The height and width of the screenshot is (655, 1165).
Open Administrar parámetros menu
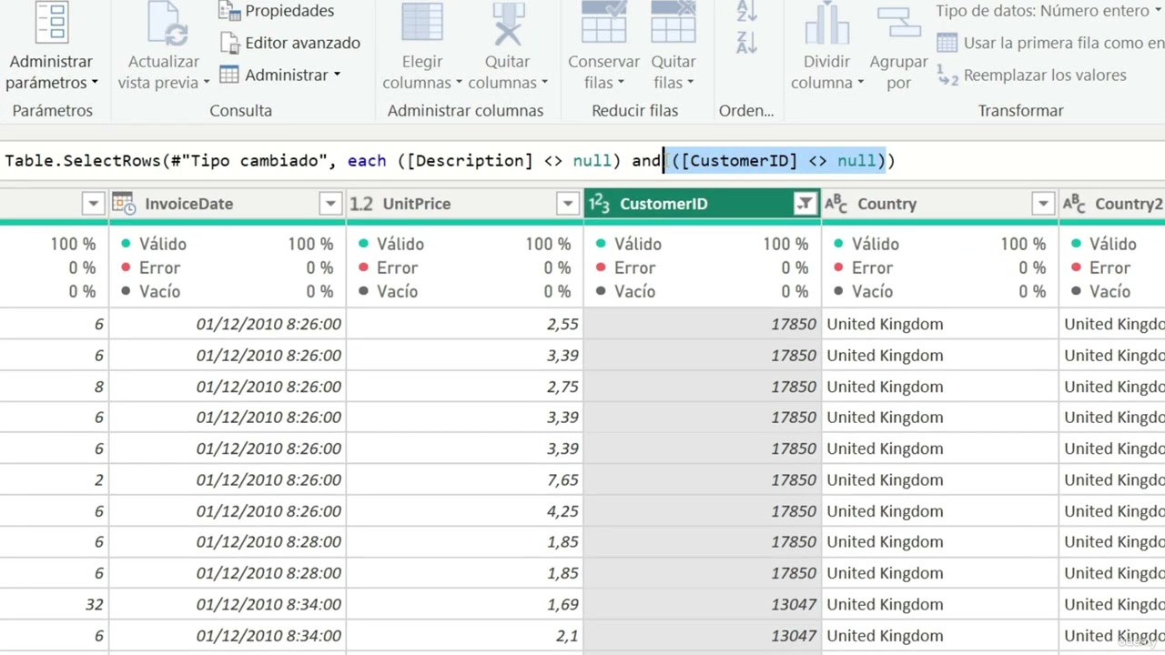click(51, 72)
